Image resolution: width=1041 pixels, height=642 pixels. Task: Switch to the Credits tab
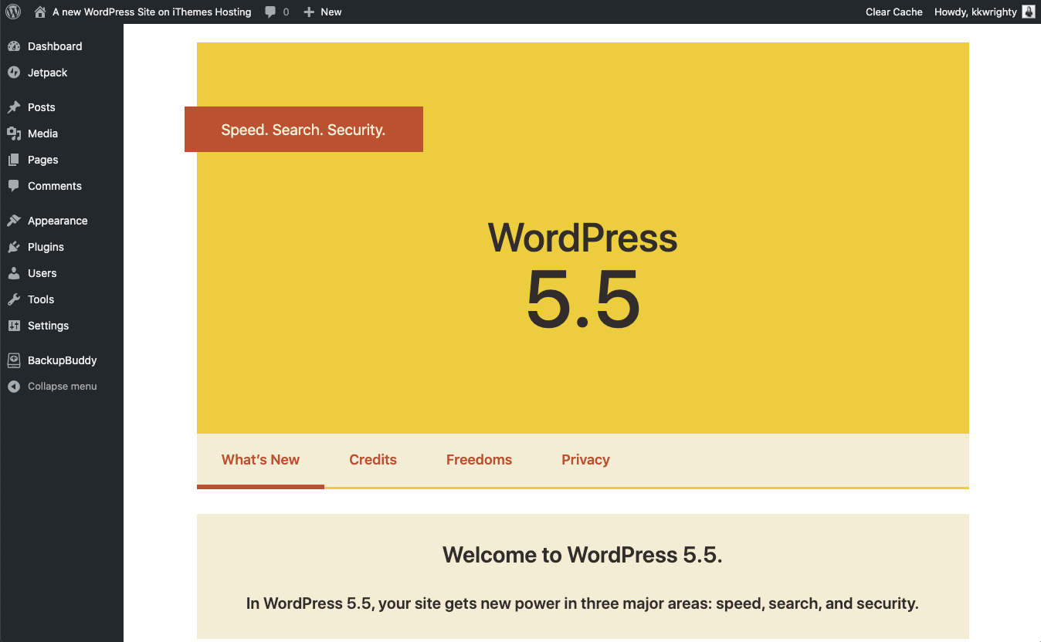click(x=373, y=460)
